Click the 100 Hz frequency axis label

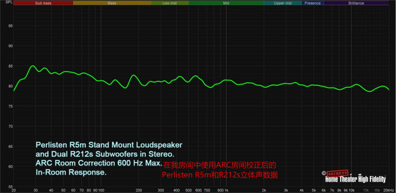click(101, 190)
